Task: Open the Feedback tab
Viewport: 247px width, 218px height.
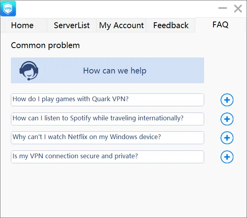Action: pyautogui.click(x=171, y=25)
